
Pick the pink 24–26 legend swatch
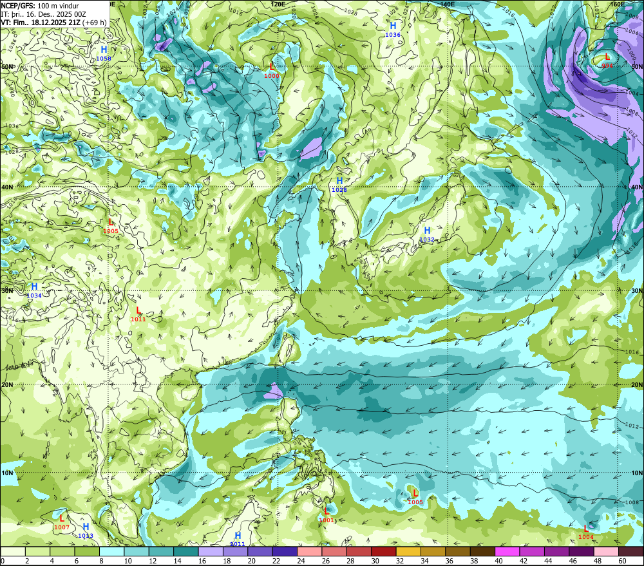(x=309, y=551)
